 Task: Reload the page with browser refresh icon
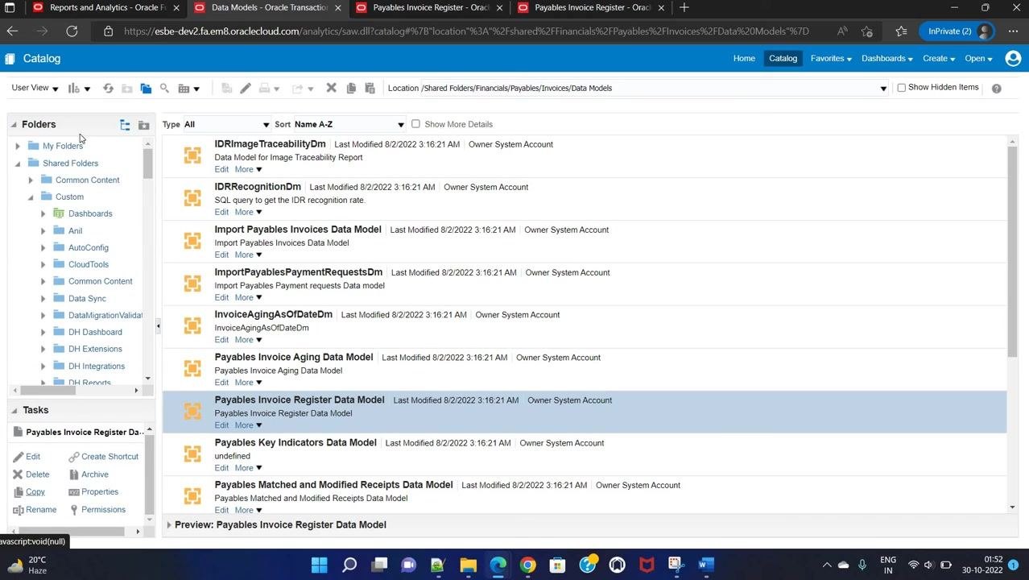(72, 31)
